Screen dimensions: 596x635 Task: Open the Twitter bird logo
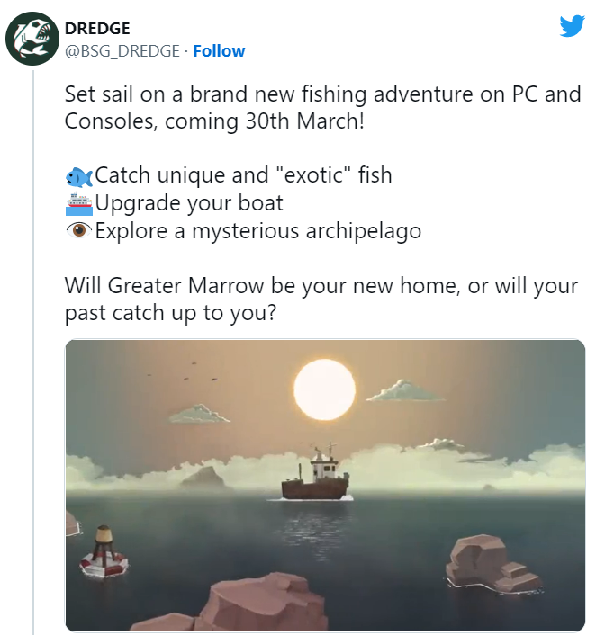[x=572, y=26]
